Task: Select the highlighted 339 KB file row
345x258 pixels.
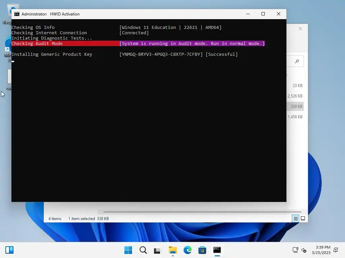Action: (295, 106)
